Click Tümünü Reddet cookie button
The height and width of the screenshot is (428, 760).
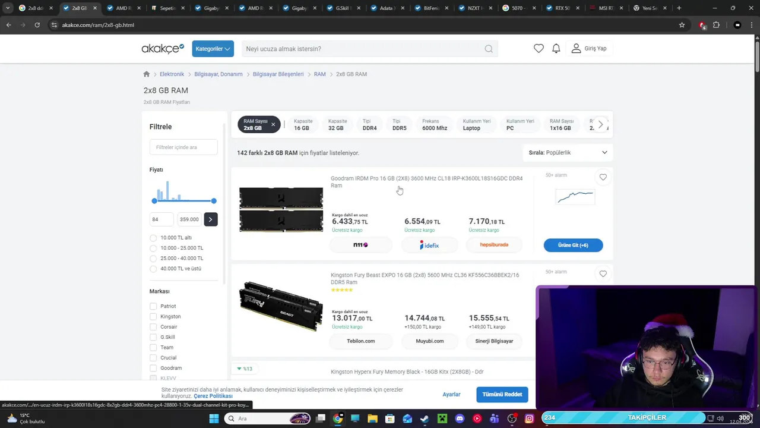click(x=502, y=395)
